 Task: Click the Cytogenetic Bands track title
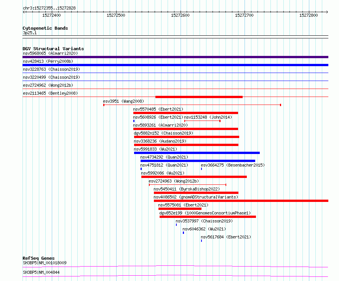pyautogui.click(x=45, y=28)
